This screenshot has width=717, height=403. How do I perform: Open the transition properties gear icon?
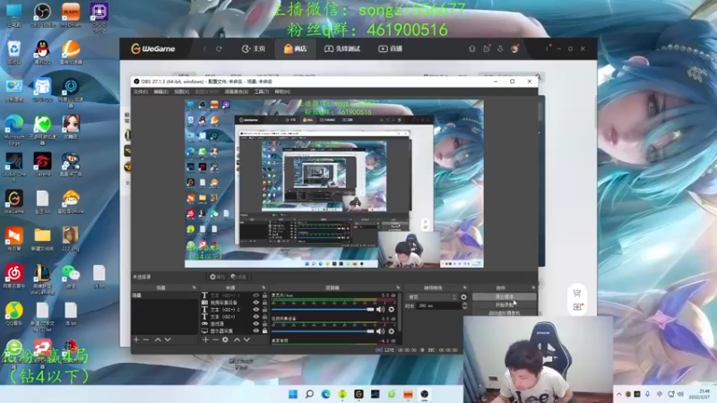click(463, 297)
